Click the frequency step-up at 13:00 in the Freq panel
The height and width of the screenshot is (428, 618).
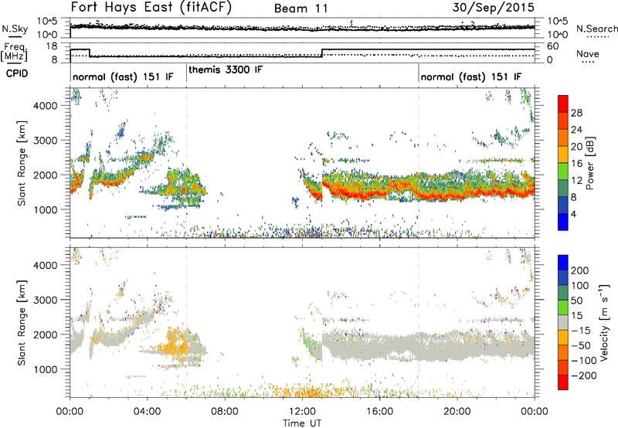click(x=322, y=53)
